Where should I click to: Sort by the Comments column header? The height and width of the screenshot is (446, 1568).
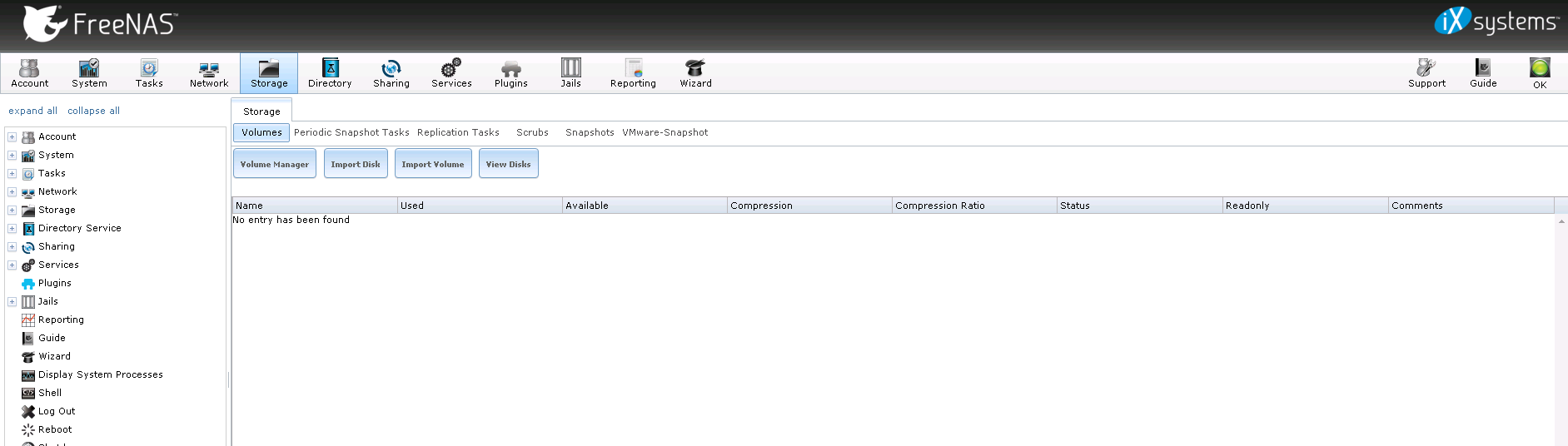pos(1471,206)
